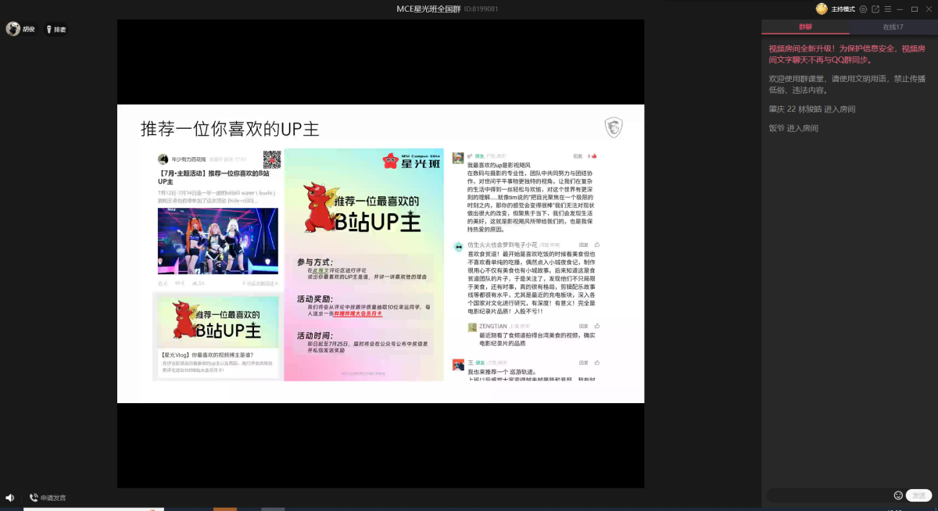
Task: Click the 欢迎使用群课堂 welcome message
Action: point(847,84)
